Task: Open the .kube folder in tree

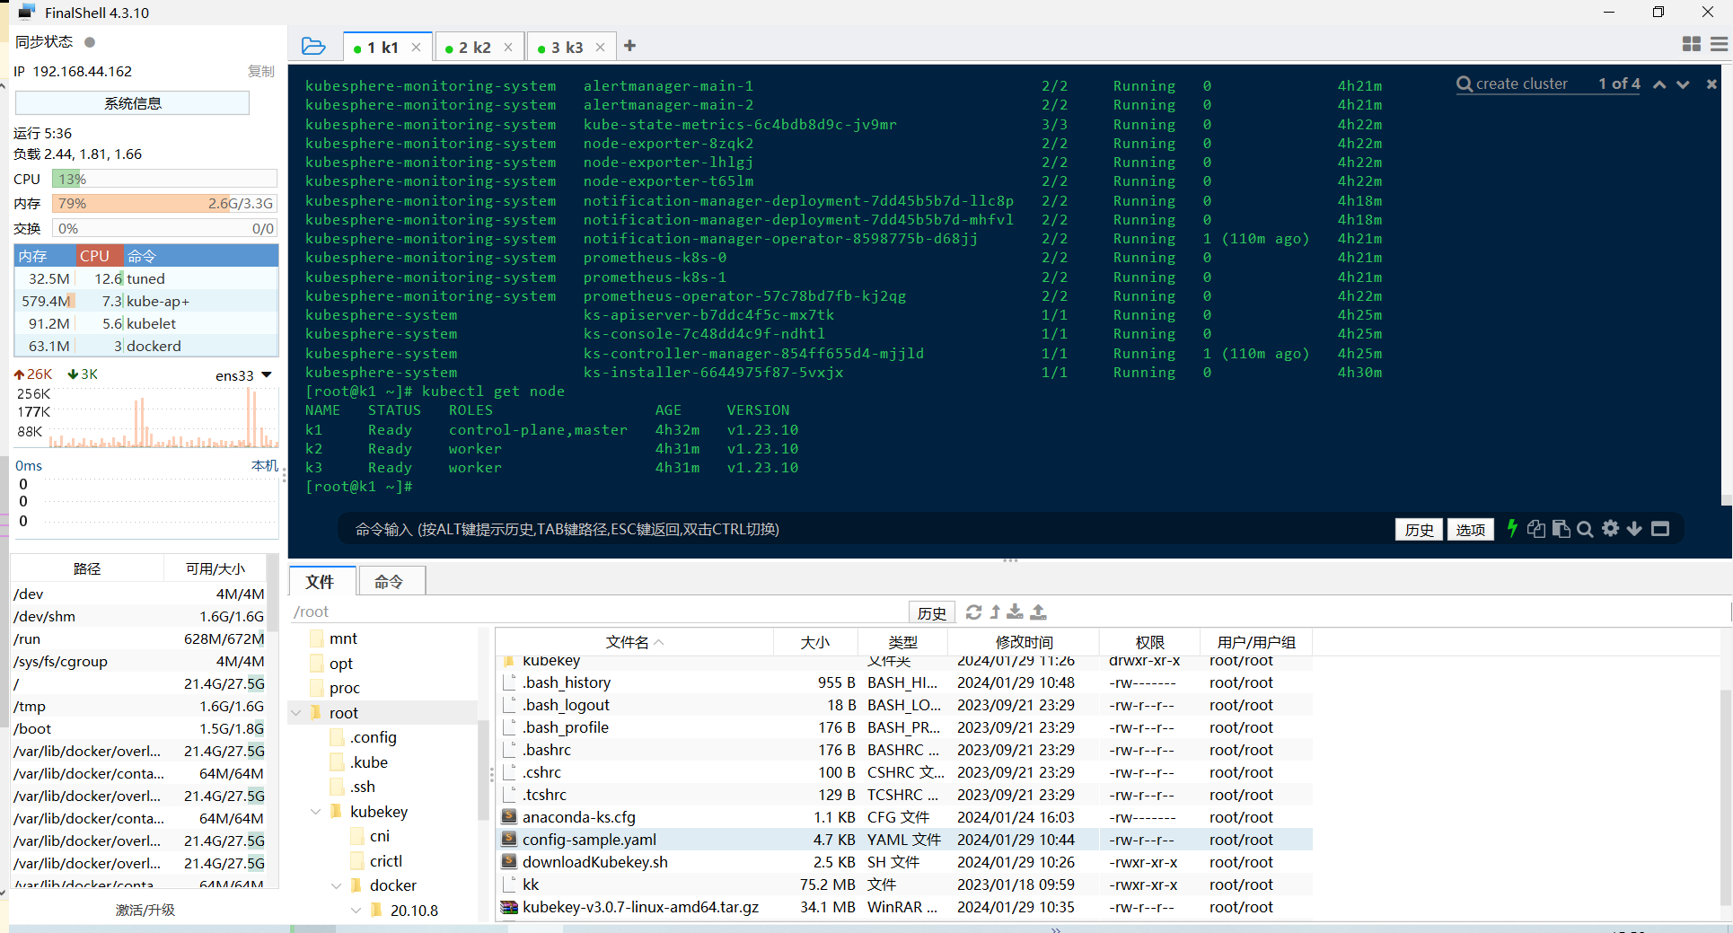Action: [369, 762]
